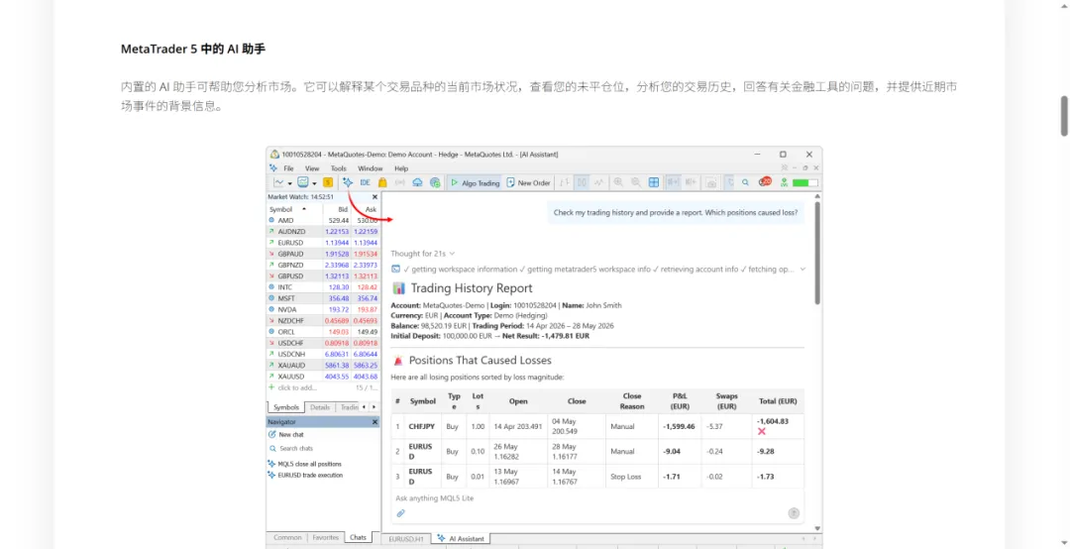Screen dimensions: 1070x549
Task: Click the send arrow button in chat input
Action: (794, 512)
